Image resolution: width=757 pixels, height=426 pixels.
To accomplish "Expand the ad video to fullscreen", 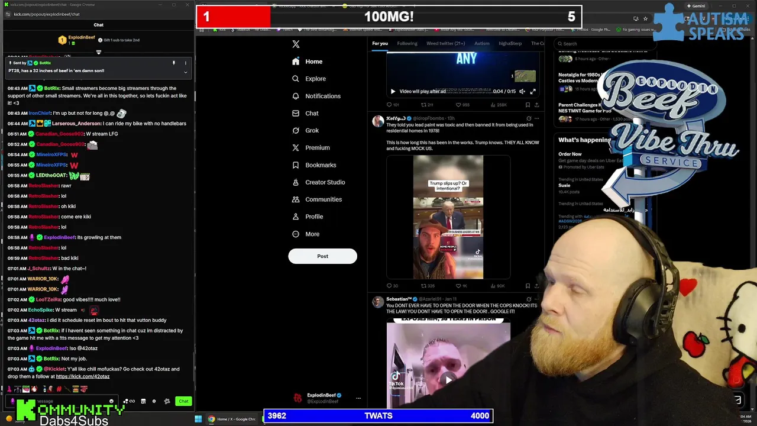I will 532,91.
